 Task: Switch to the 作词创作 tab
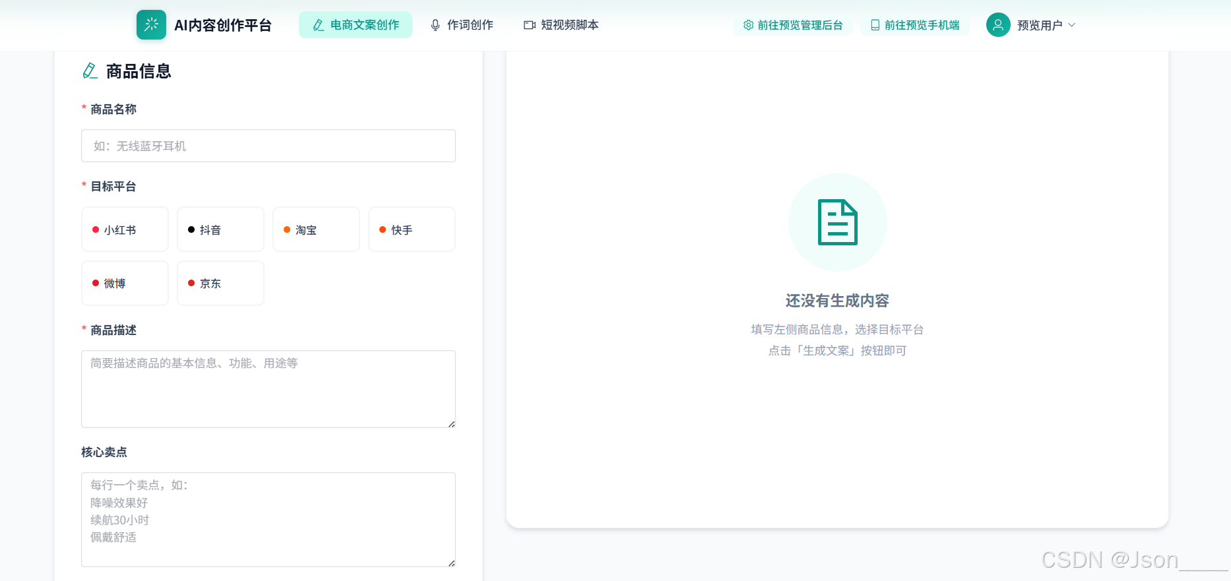click(x=462, y=25)
